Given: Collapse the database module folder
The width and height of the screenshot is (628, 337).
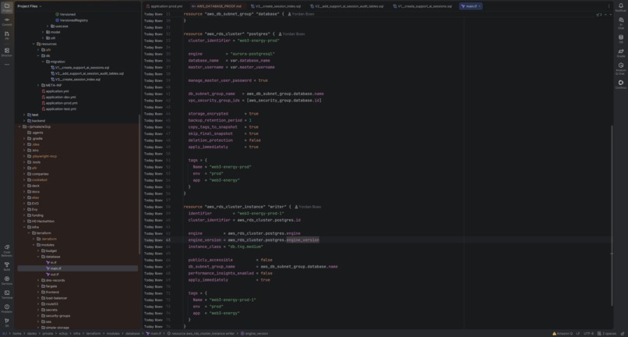Looking at the screenshot, I should point(38,257).
